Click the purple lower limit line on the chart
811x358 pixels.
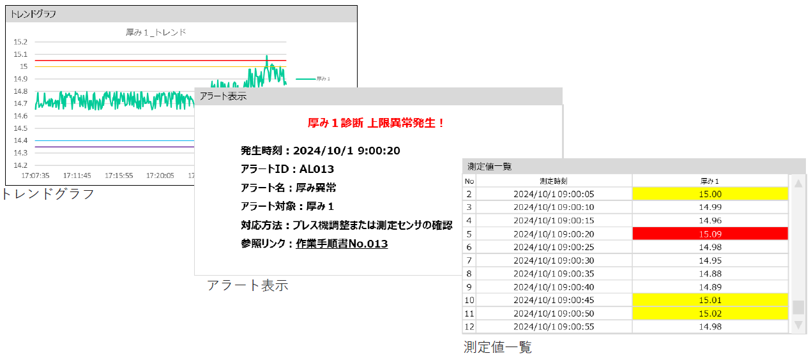tap(115, 147)
